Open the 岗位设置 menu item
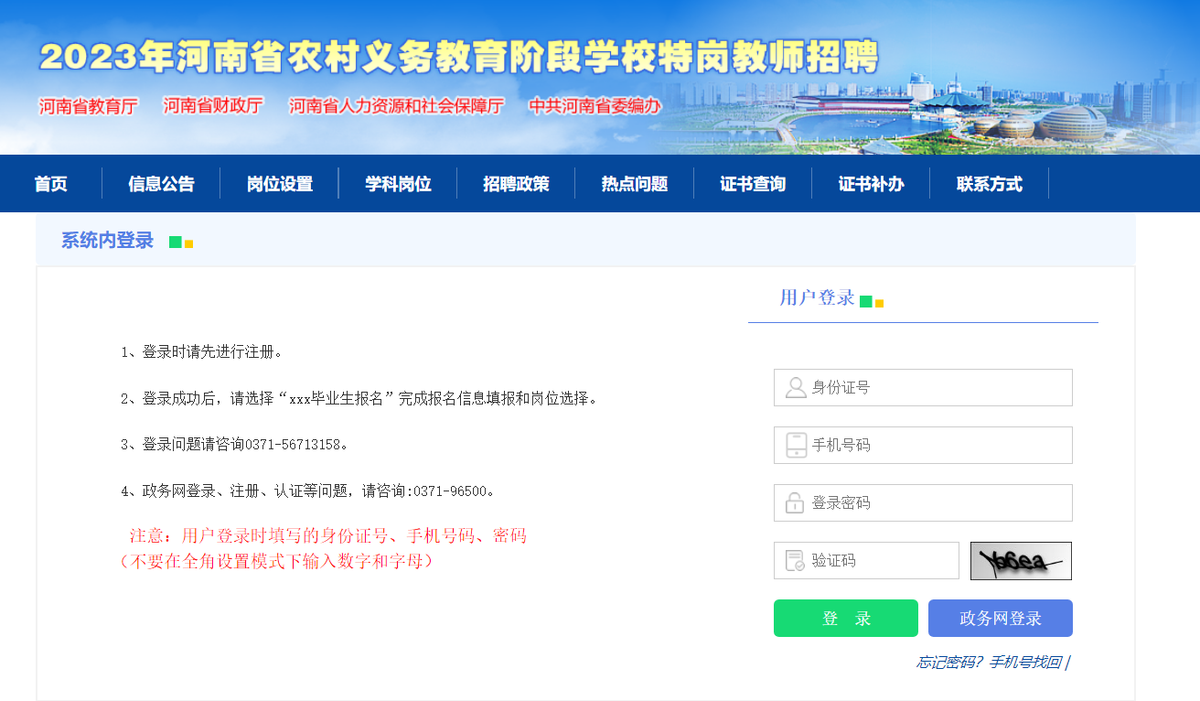 coord(280,184)
